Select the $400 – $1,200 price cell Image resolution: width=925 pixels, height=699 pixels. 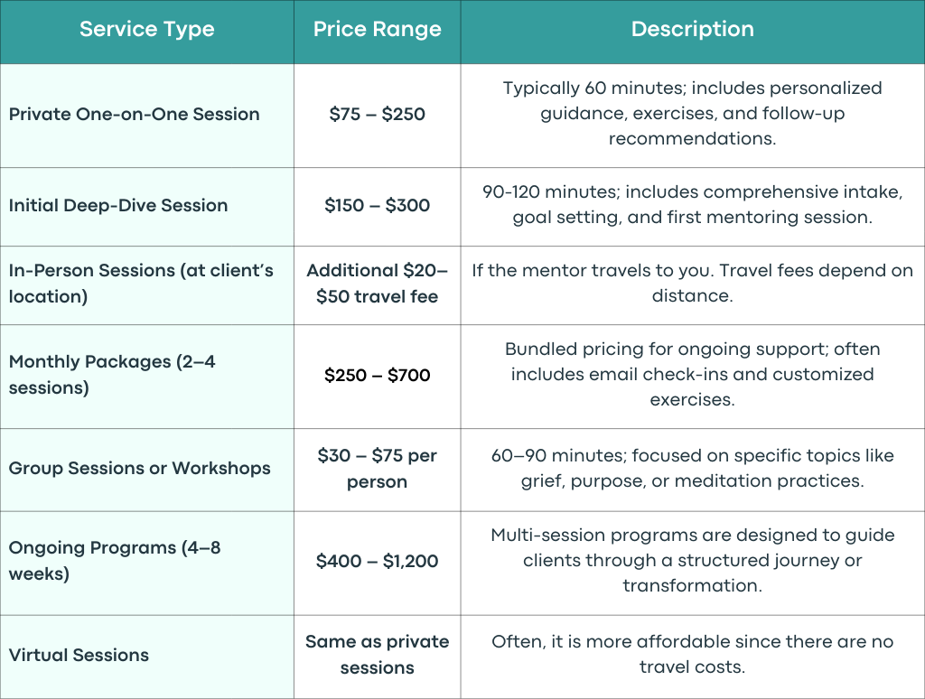[x=377, y=562]
